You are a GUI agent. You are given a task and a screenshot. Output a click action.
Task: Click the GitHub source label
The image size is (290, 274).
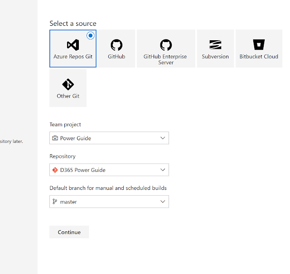(x=116, y=57)
